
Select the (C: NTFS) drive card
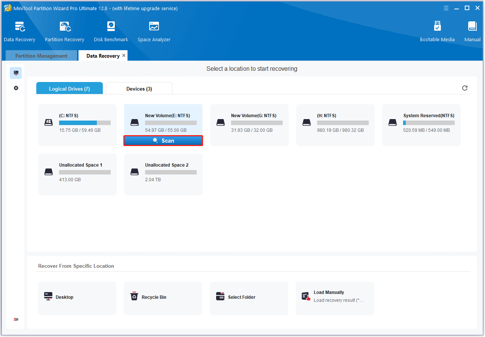point(77,125)
